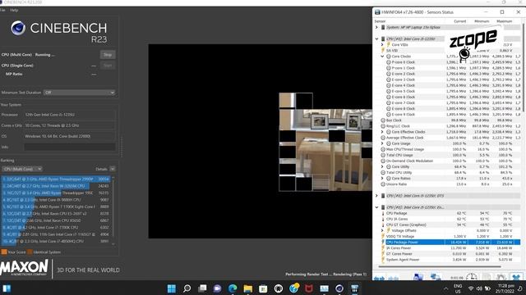Open the Help menu in Cinebench
Screen dimensions: 526x295
pos(14,11)
